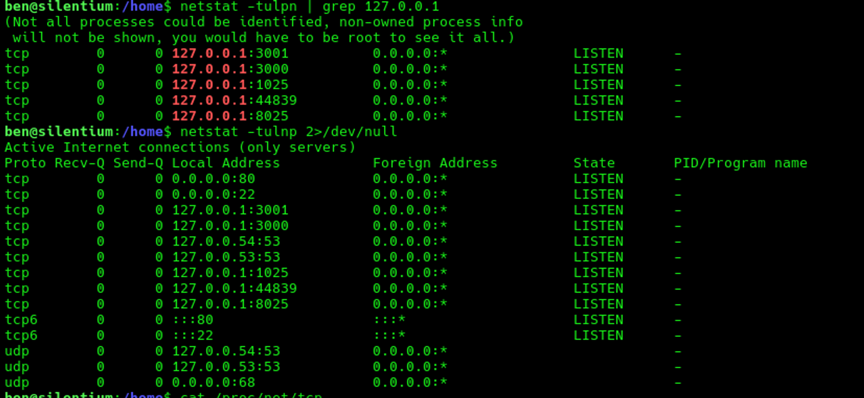Click the 'Send-Q' column header

(138, 163)
